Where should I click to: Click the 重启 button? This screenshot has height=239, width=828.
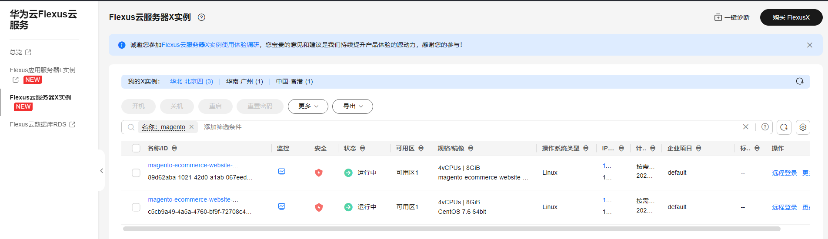215,106
